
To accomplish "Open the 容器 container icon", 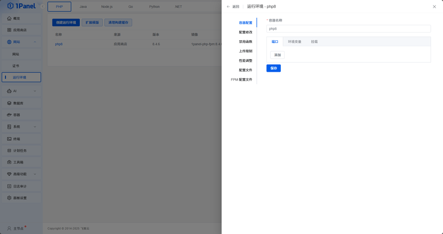I will pos(9,115).
